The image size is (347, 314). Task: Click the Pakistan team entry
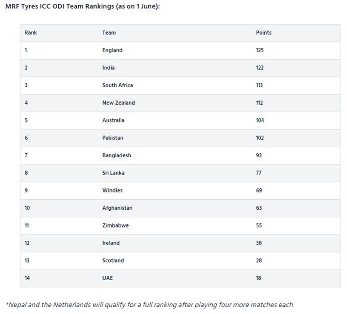(x=112, y=138)
